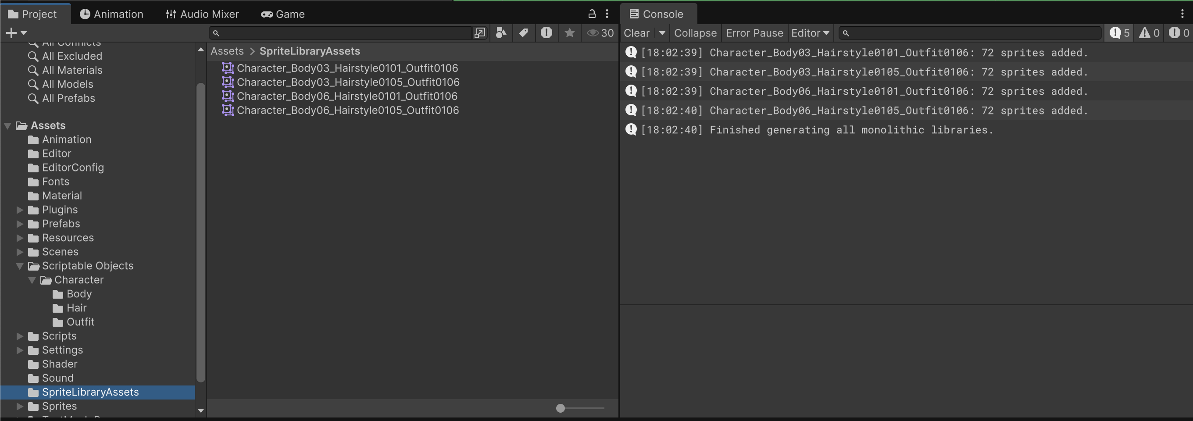This screenshot has height=421, width=1193.
Task: Toggle Error Pause in Console toolbar
Action: click(754, 33)
